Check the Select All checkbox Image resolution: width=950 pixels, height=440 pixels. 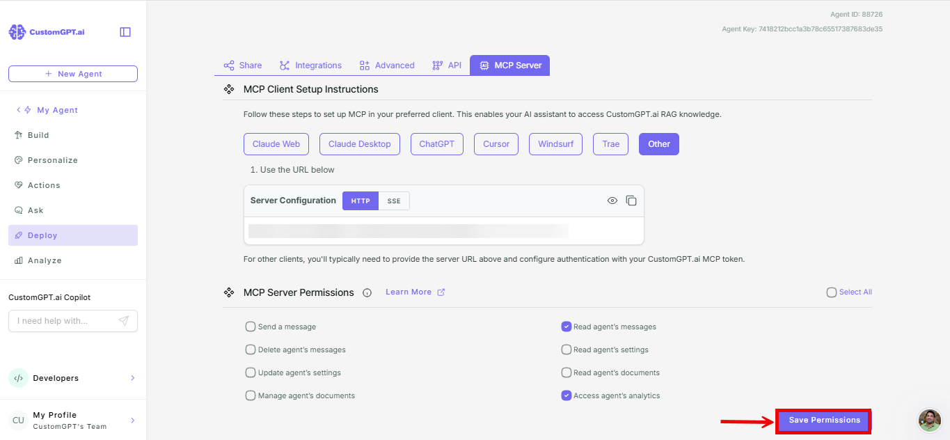[832, 292]
